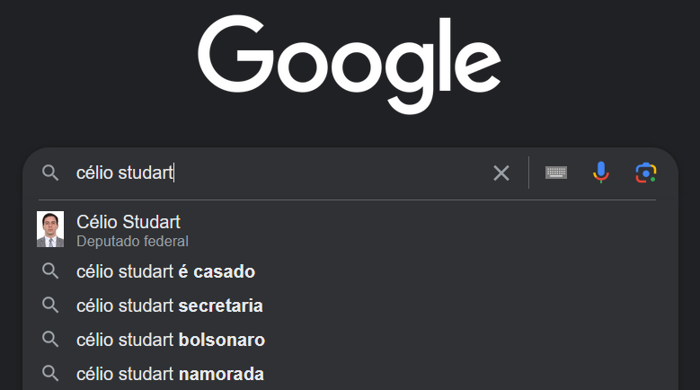The image size is (700, 390).
Task: Start voice search with the microphone icon
Action: [x=601, y=173]
